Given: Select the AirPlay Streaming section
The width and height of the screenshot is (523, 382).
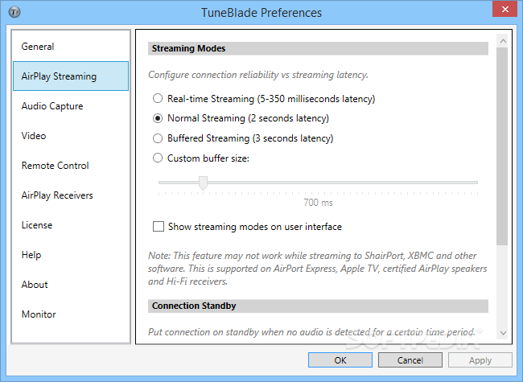Looking at the screenshot, I should coord(71,76).
